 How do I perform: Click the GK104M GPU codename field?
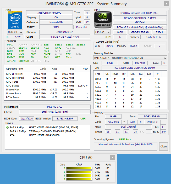click(x=140, y=22)
